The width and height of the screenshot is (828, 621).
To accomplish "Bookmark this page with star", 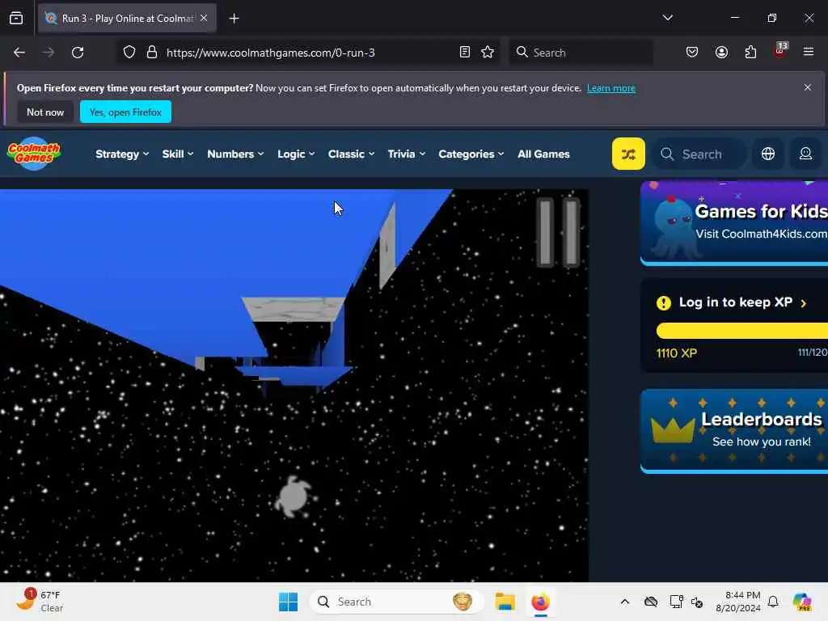I will pyautogui.click(x=488, y=53).
